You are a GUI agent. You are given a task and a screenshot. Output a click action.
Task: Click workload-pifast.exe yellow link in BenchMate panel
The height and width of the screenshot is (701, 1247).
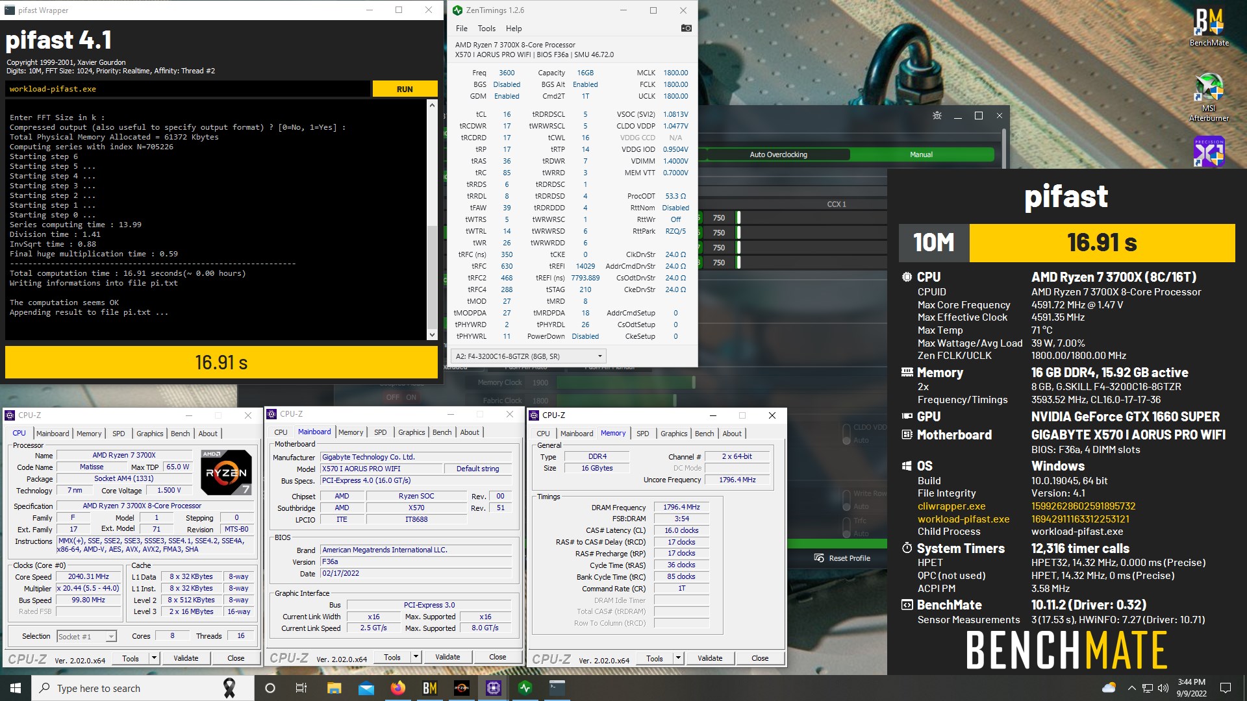tap(963, 519)
